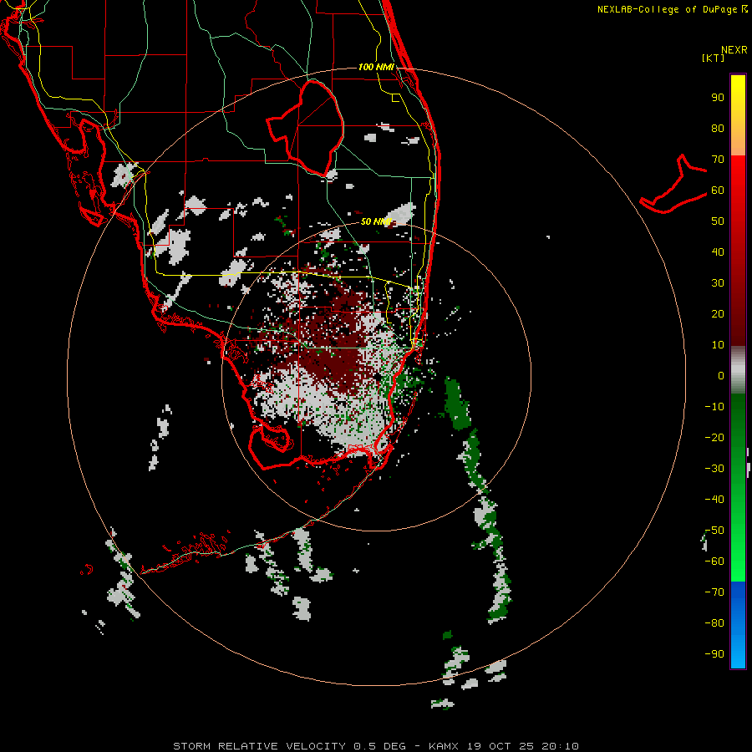This screenshot has width=752, height=752.
Task: Click the -90 knot legend label
Action: click(x=714, y=654)
